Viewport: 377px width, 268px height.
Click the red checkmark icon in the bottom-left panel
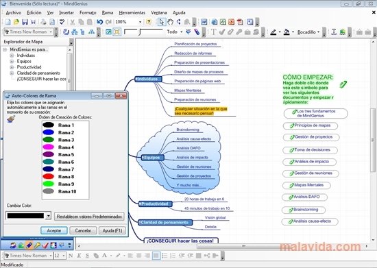(45, 245)
